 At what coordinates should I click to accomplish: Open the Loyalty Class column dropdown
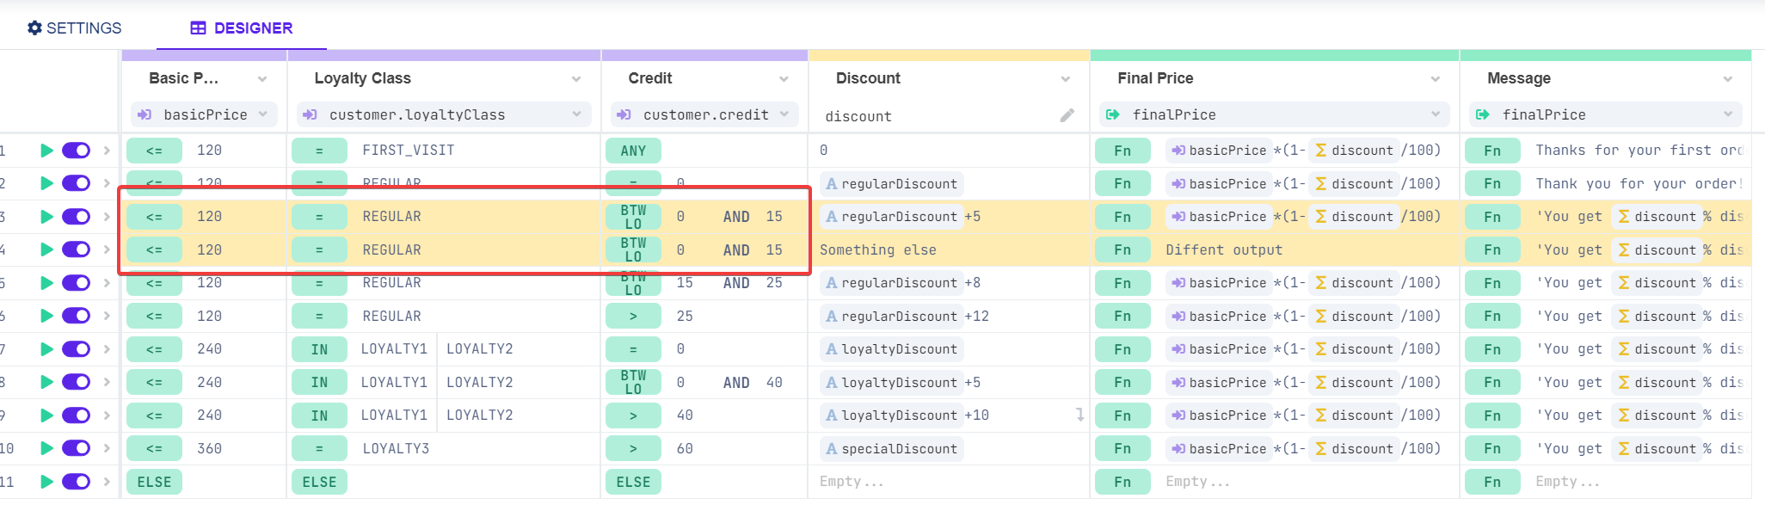coord(575,79)
